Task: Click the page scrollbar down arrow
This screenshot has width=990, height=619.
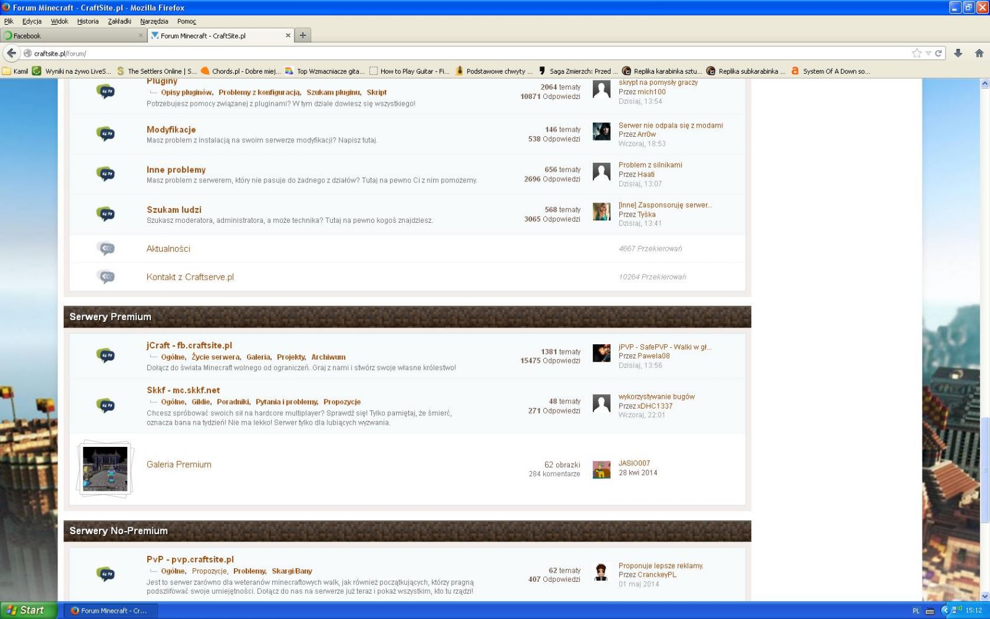Action: tap(985, 596)
